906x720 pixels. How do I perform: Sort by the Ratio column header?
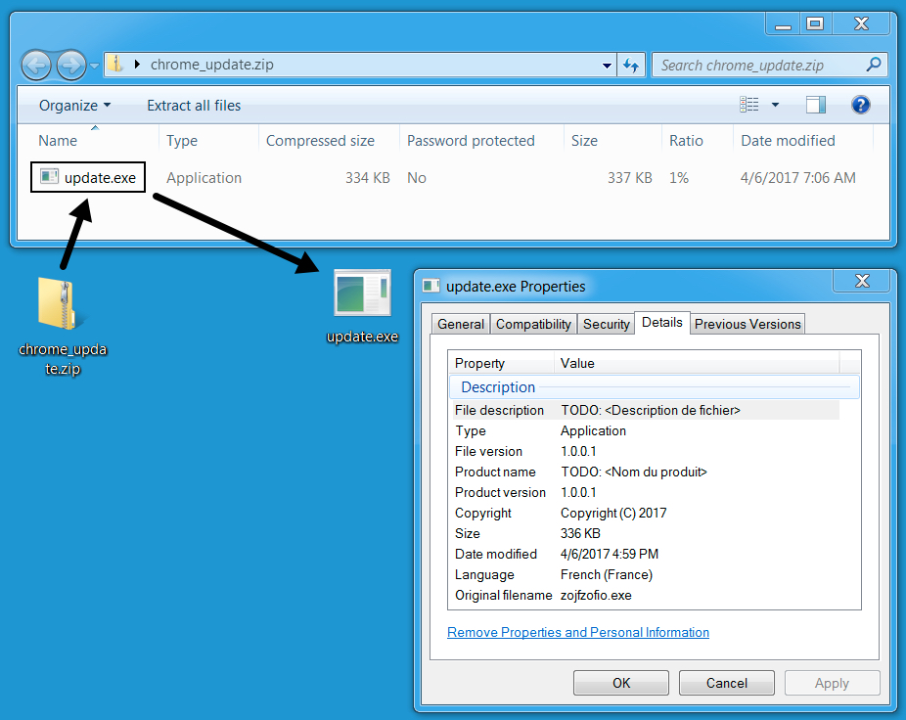point(698,141)
